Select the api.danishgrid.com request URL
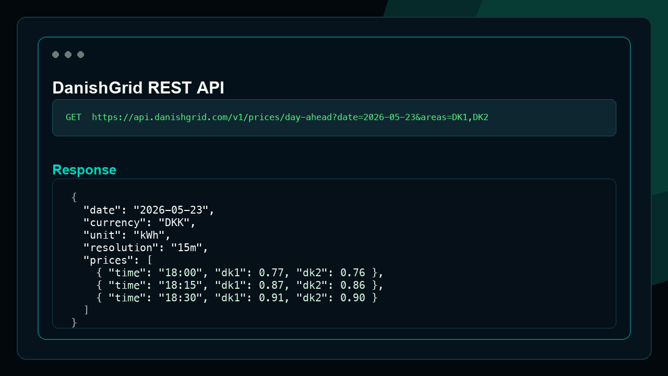 pos(290,118)
